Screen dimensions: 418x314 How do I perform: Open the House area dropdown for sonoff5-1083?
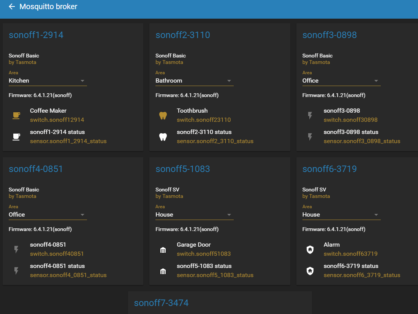coord(194,215)
